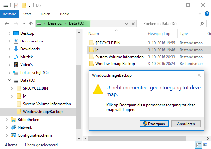Switch to the Beeld ribbon tab
The image size is (211, 149).
coord(65,14)
